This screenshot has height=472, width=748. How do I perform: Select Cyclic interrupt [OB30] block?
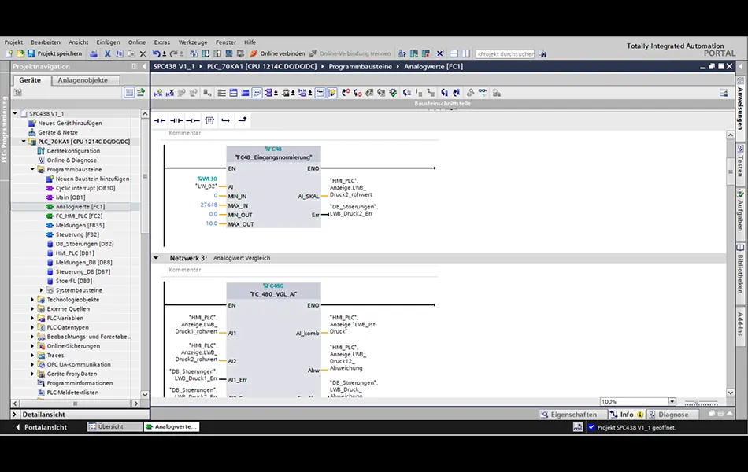click(85, 188)
